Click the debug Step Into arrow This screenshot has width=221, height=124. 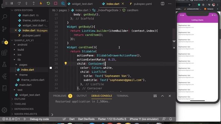tap(26, 3)
